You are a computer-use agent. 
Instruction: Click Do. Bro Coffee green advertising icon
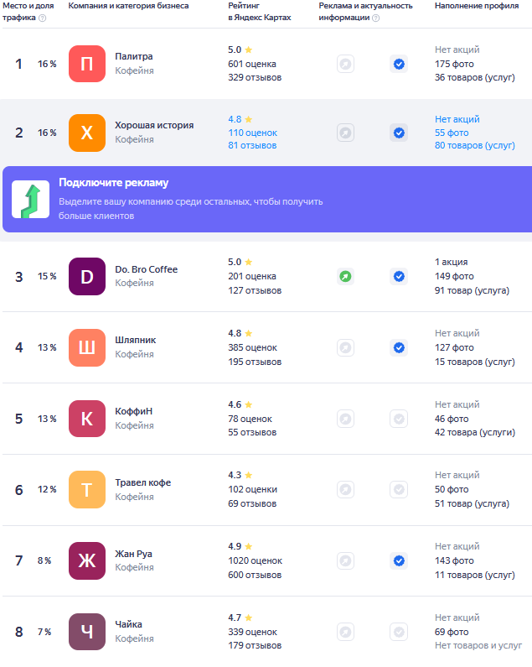tap(345, 277)
